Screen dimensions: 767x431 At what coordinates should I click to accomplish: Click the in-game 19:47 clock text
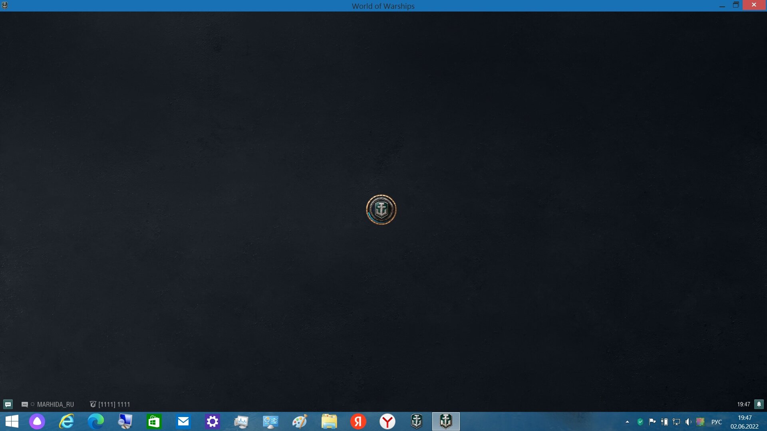tap(743, 404)
